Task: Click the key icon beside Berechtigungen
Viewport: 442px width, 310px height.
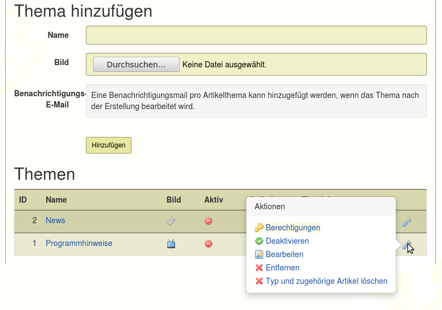Action: (259, 228)
